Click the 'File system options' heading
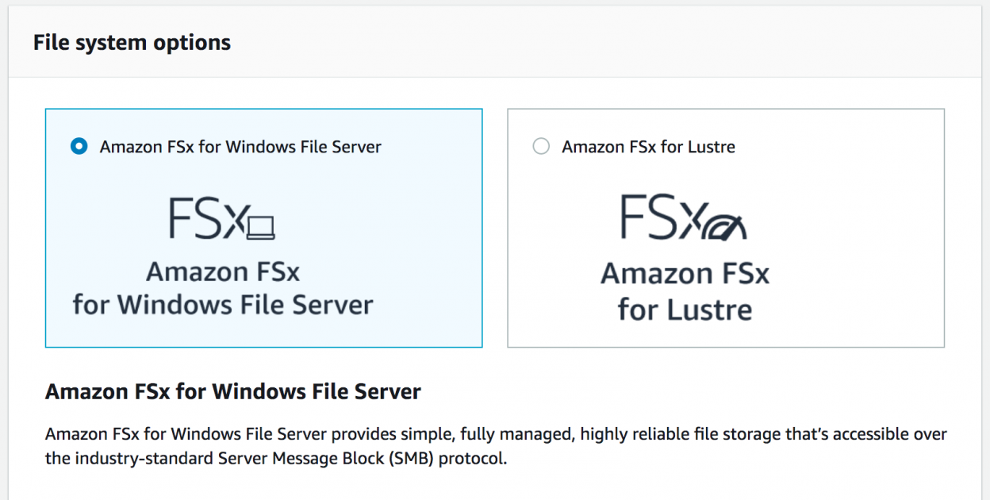990x500 pixels. click(132, 41)
